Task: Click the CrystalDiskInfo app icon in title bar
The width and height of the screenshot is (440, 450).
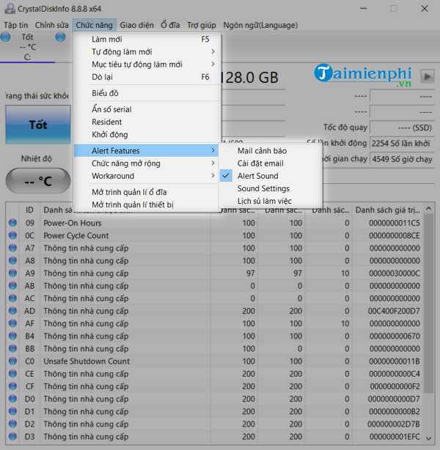Action: tap(7, 8)
